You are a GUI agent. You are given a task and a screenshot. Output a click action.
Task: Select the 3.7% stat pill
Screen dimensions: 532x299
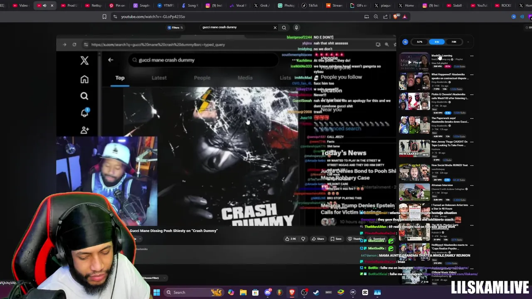coord(419,42)
